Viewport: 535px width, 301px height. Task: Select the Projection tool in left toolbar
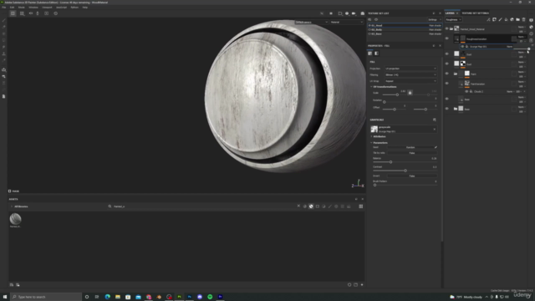pos(3,33)
